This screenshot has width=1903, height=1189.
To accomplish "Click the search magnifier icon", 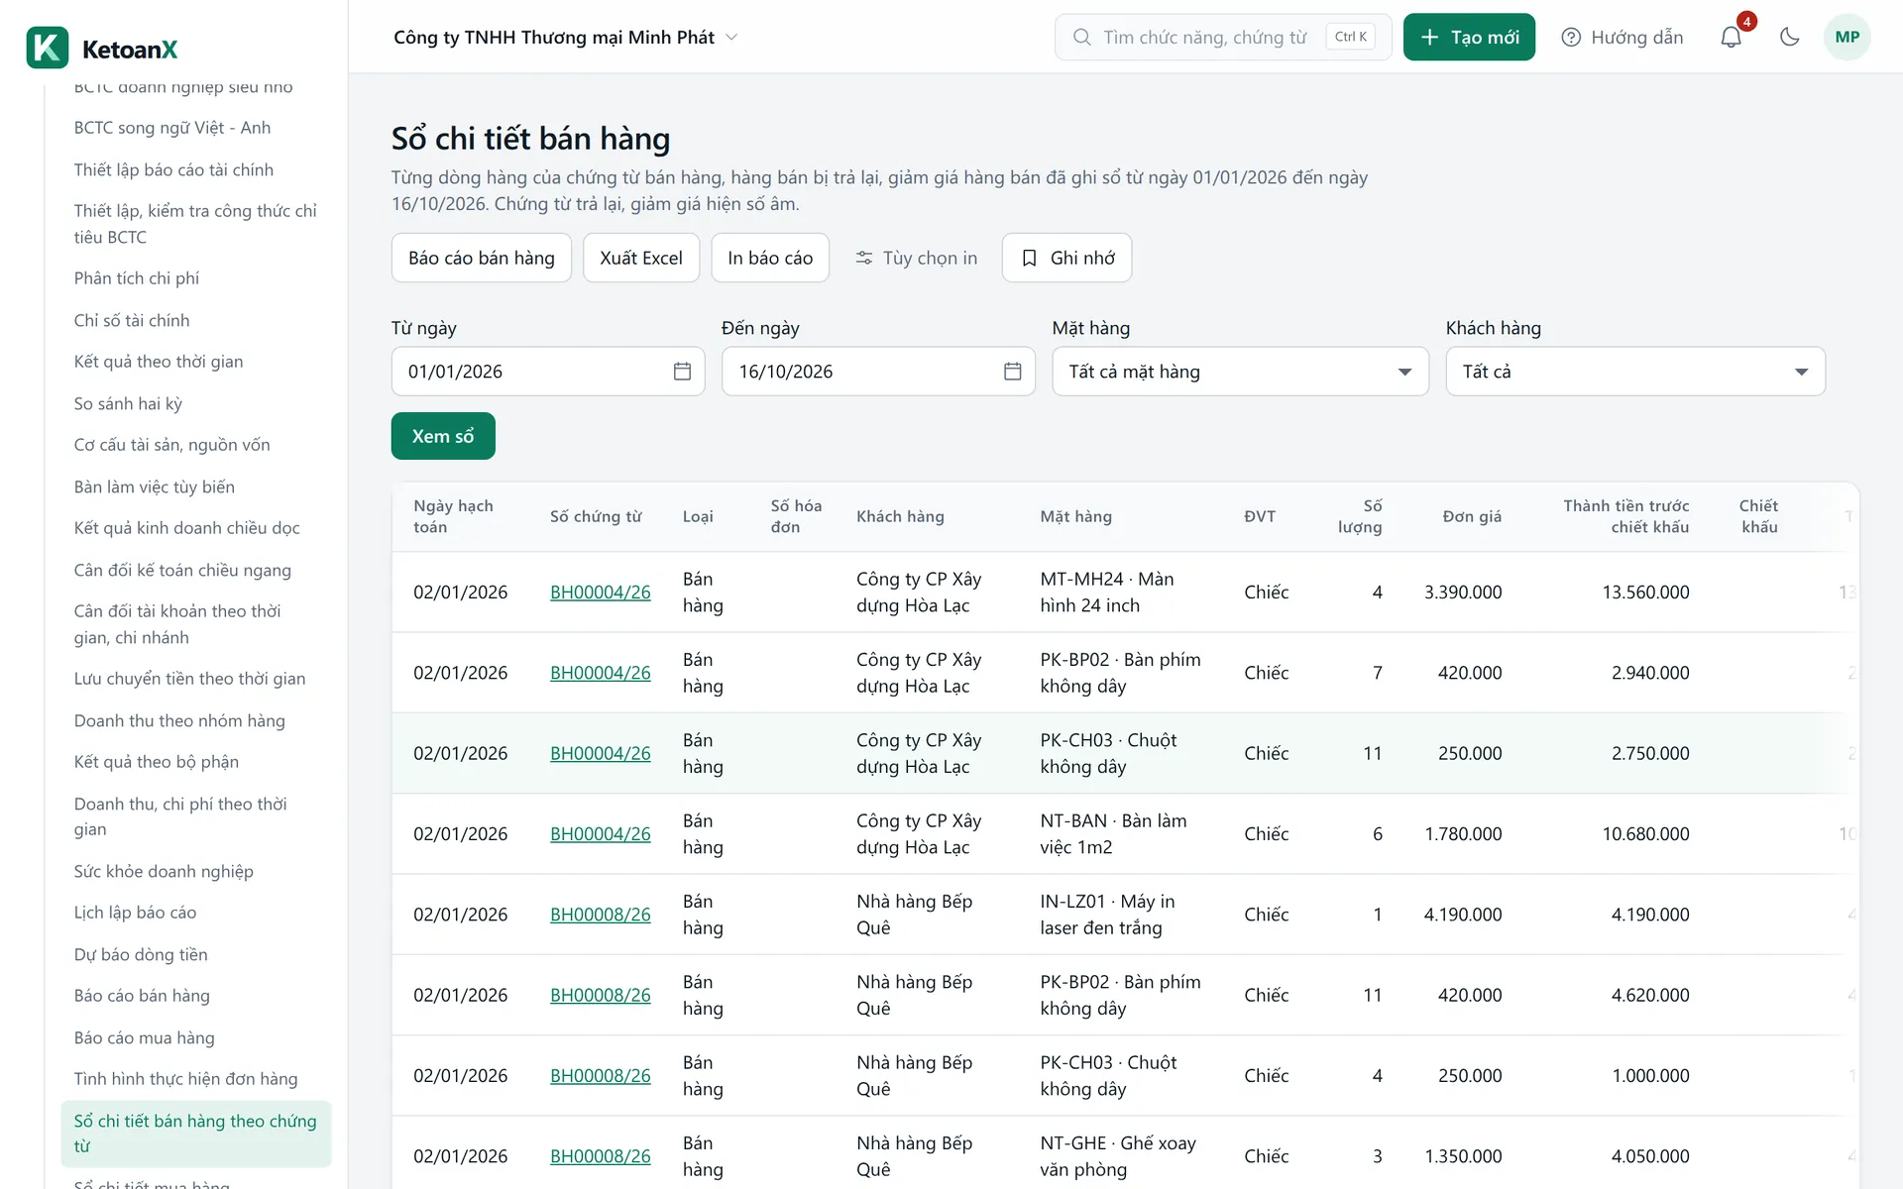I will pyautogui.click(x=1081, y=37).
